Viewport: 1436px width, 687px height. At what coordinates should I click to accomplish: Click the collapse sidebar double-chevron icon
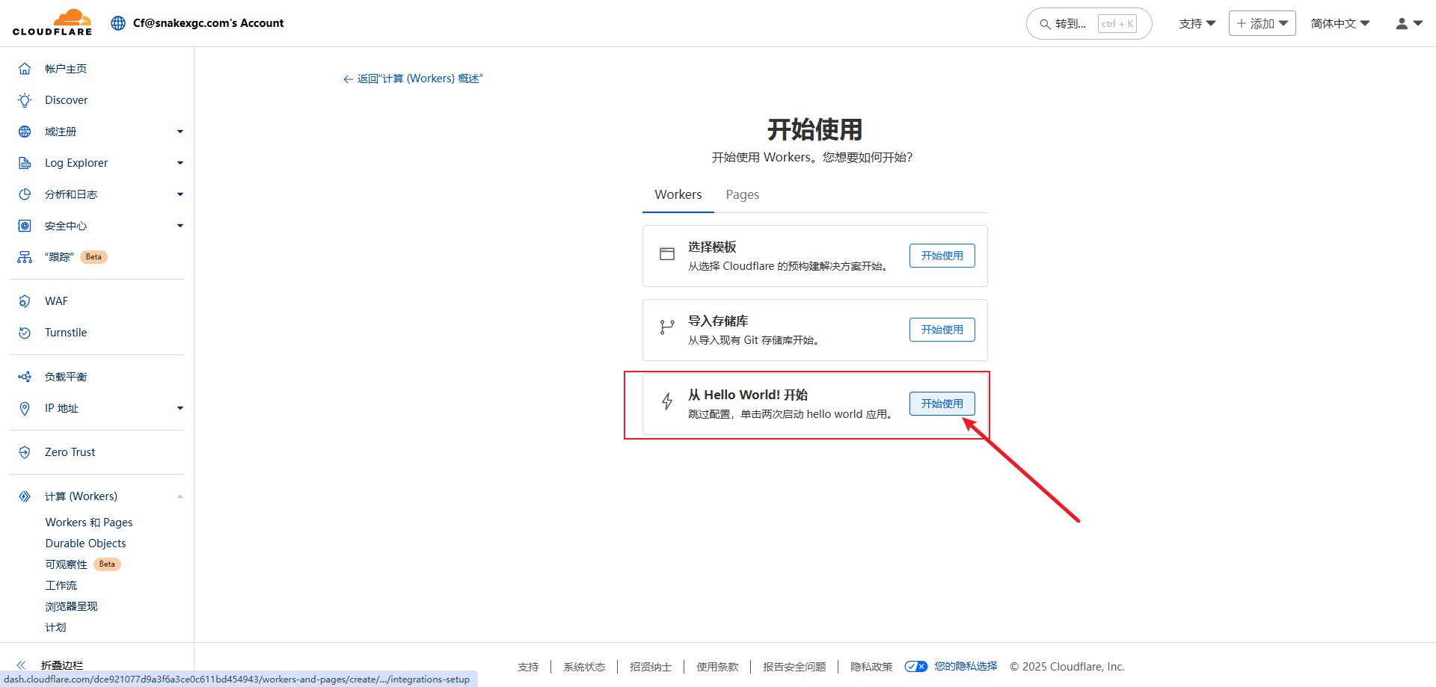[21, 665]
